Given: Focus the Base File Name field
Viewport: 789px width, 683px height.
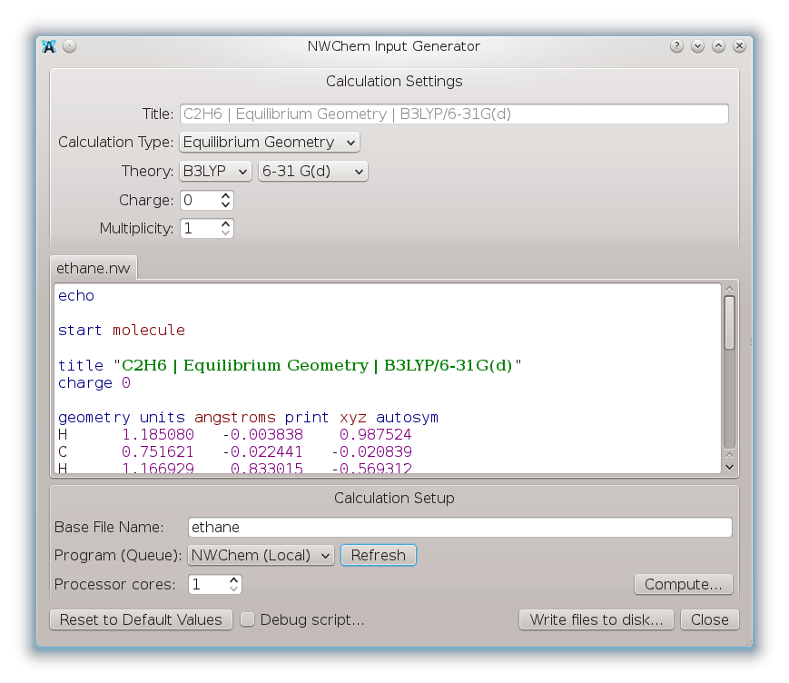Looking at the screenshot, I should pyautogui.click(x=460, y=528).
